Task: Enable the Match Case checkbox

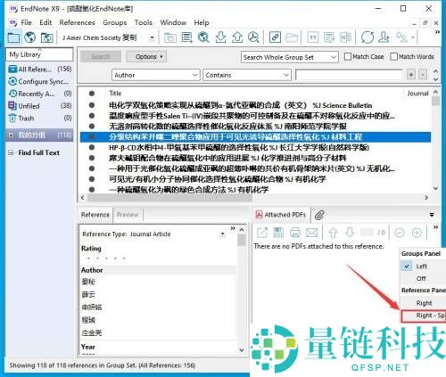Action: tap(347, 56)
